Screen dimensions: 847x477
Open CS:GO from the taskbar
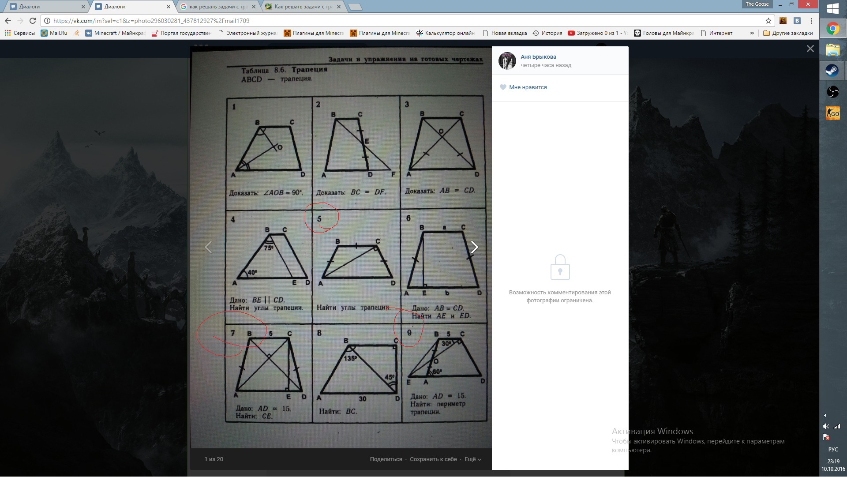tap(833, 113)
